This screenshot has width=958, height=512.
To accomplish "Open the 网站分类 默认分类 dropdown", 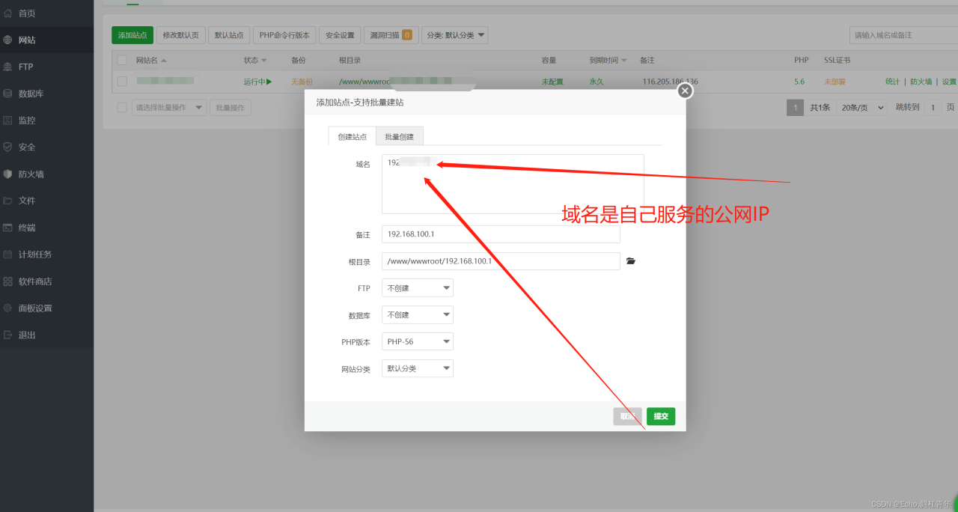I will 418,369.
